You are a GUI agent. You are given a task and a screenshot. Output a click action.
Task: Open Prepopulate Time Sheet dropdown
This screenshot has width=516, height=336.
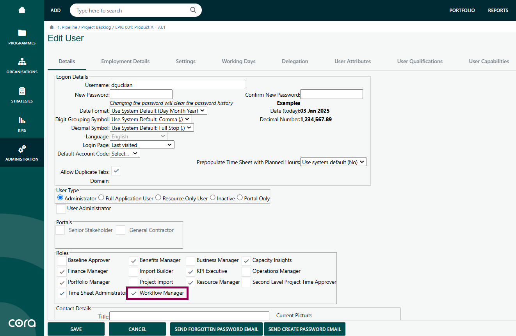point(334,162)
